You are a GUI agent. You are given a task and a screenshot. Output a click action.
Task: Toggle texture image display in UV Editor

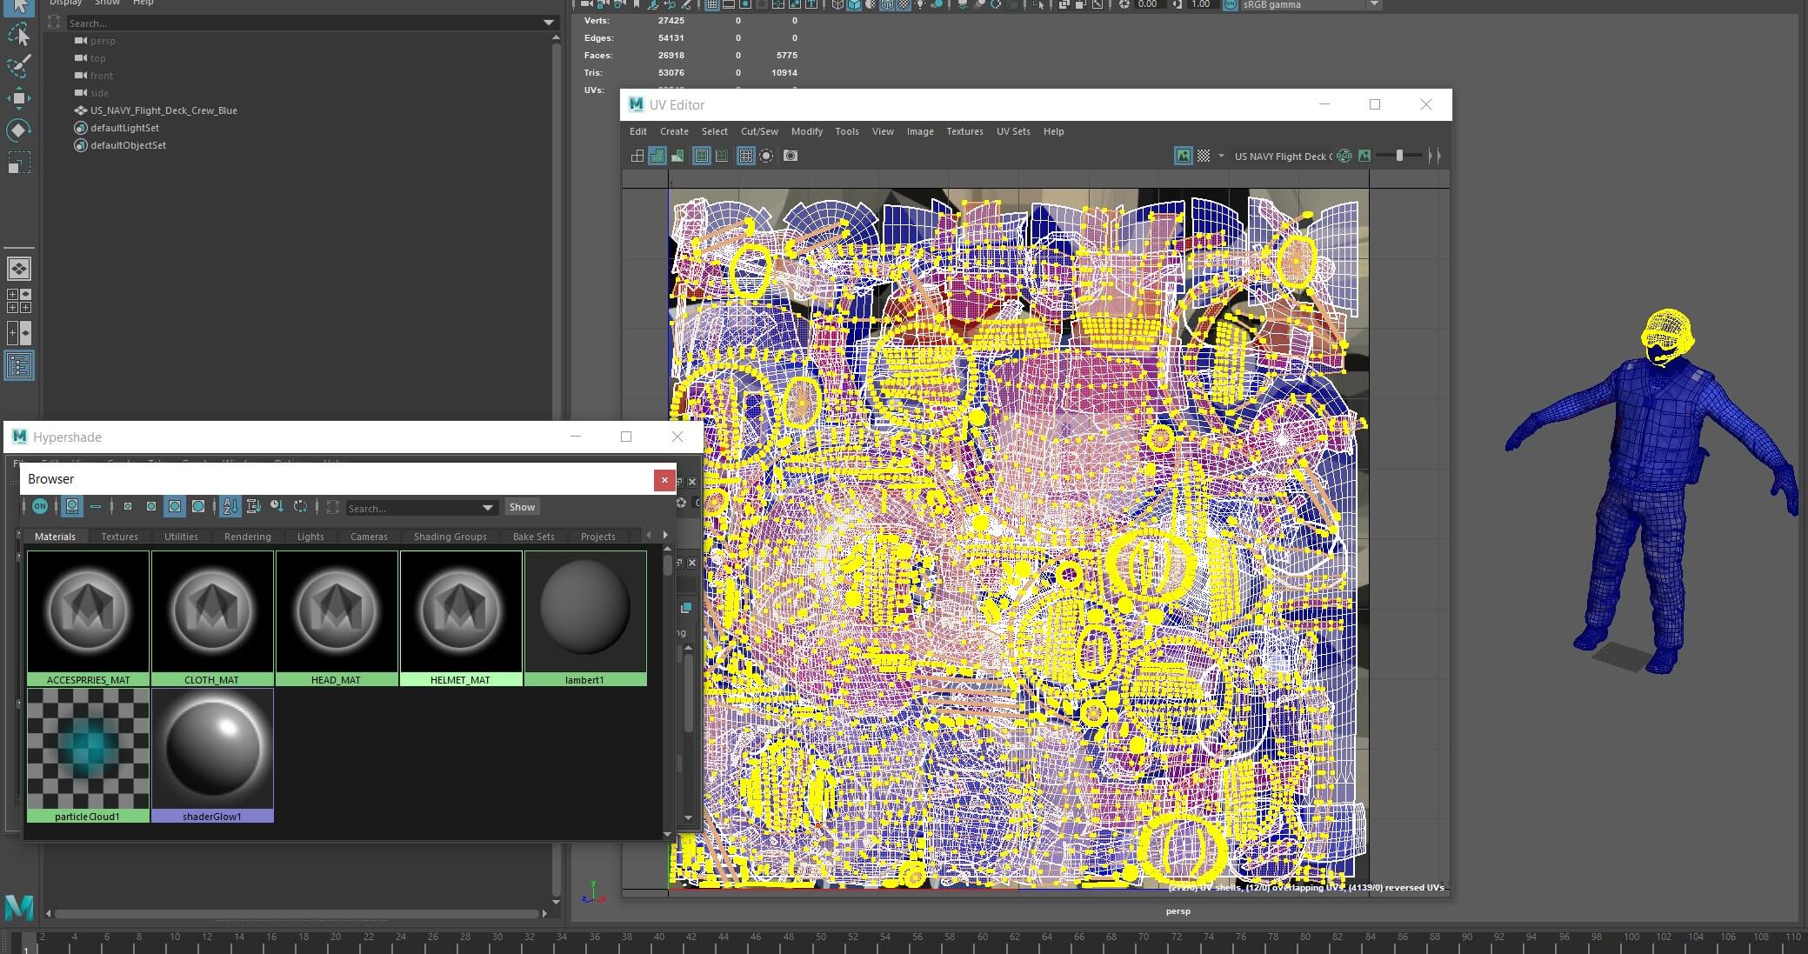coord(1183,156)
